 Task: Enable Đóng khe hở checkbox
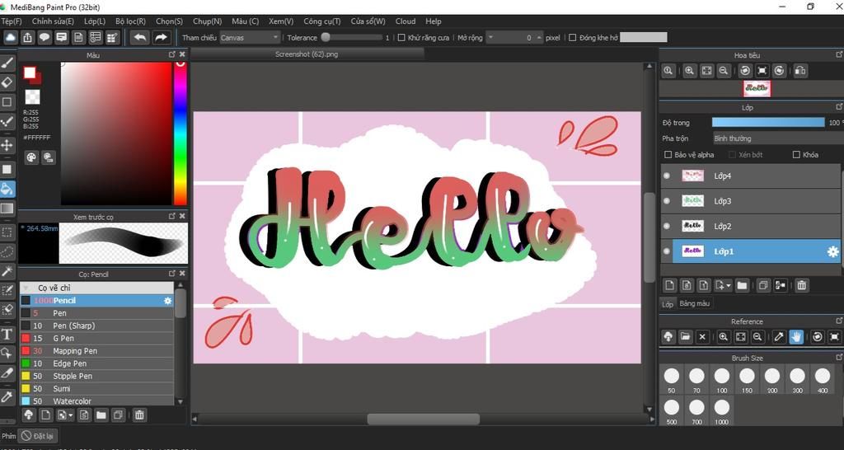(573, 38)
